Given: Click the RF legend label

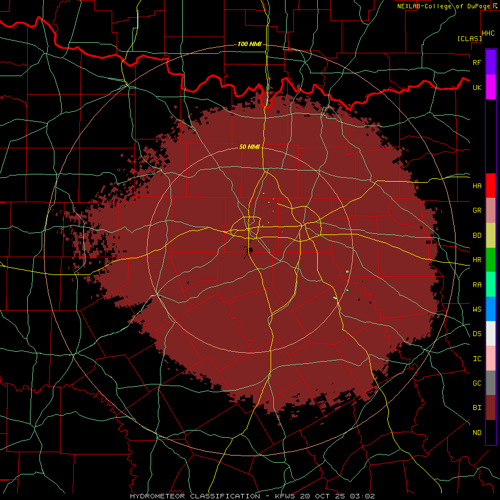Looking at the screenshot, I should pos(477,62).
